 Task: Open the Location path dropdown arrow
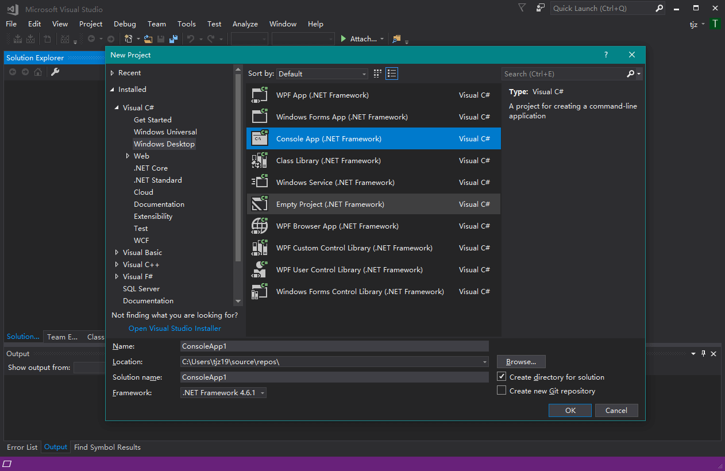[x=485, y=362]
